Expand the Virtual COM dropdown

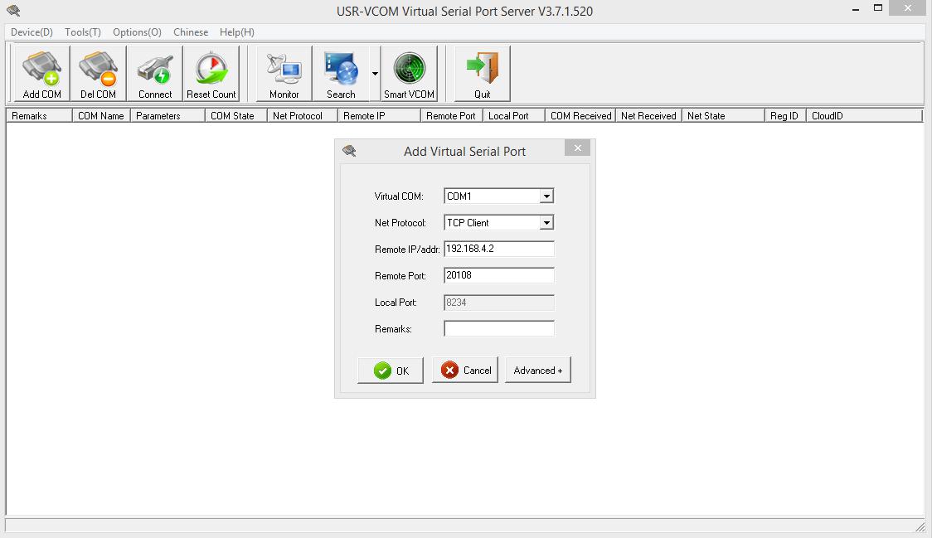[546, 196]
